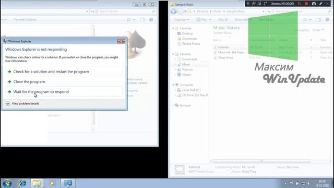The image size is (334, 188).
Task: Close the Windows Explorer not responding dialog
Action: point(121,41)
